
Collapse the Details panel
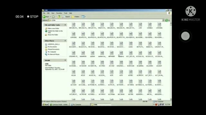[65, 60]
